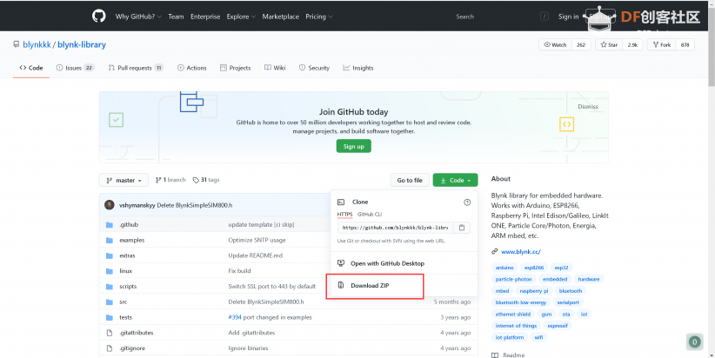Open the Actions tab

click(192, 68)
